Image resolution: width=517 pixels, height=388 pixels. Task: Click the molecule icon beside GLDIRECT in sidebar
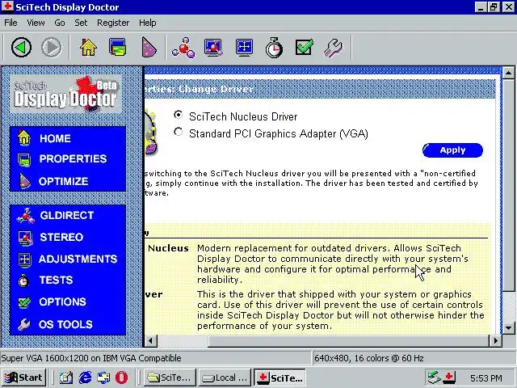(25, 216)
